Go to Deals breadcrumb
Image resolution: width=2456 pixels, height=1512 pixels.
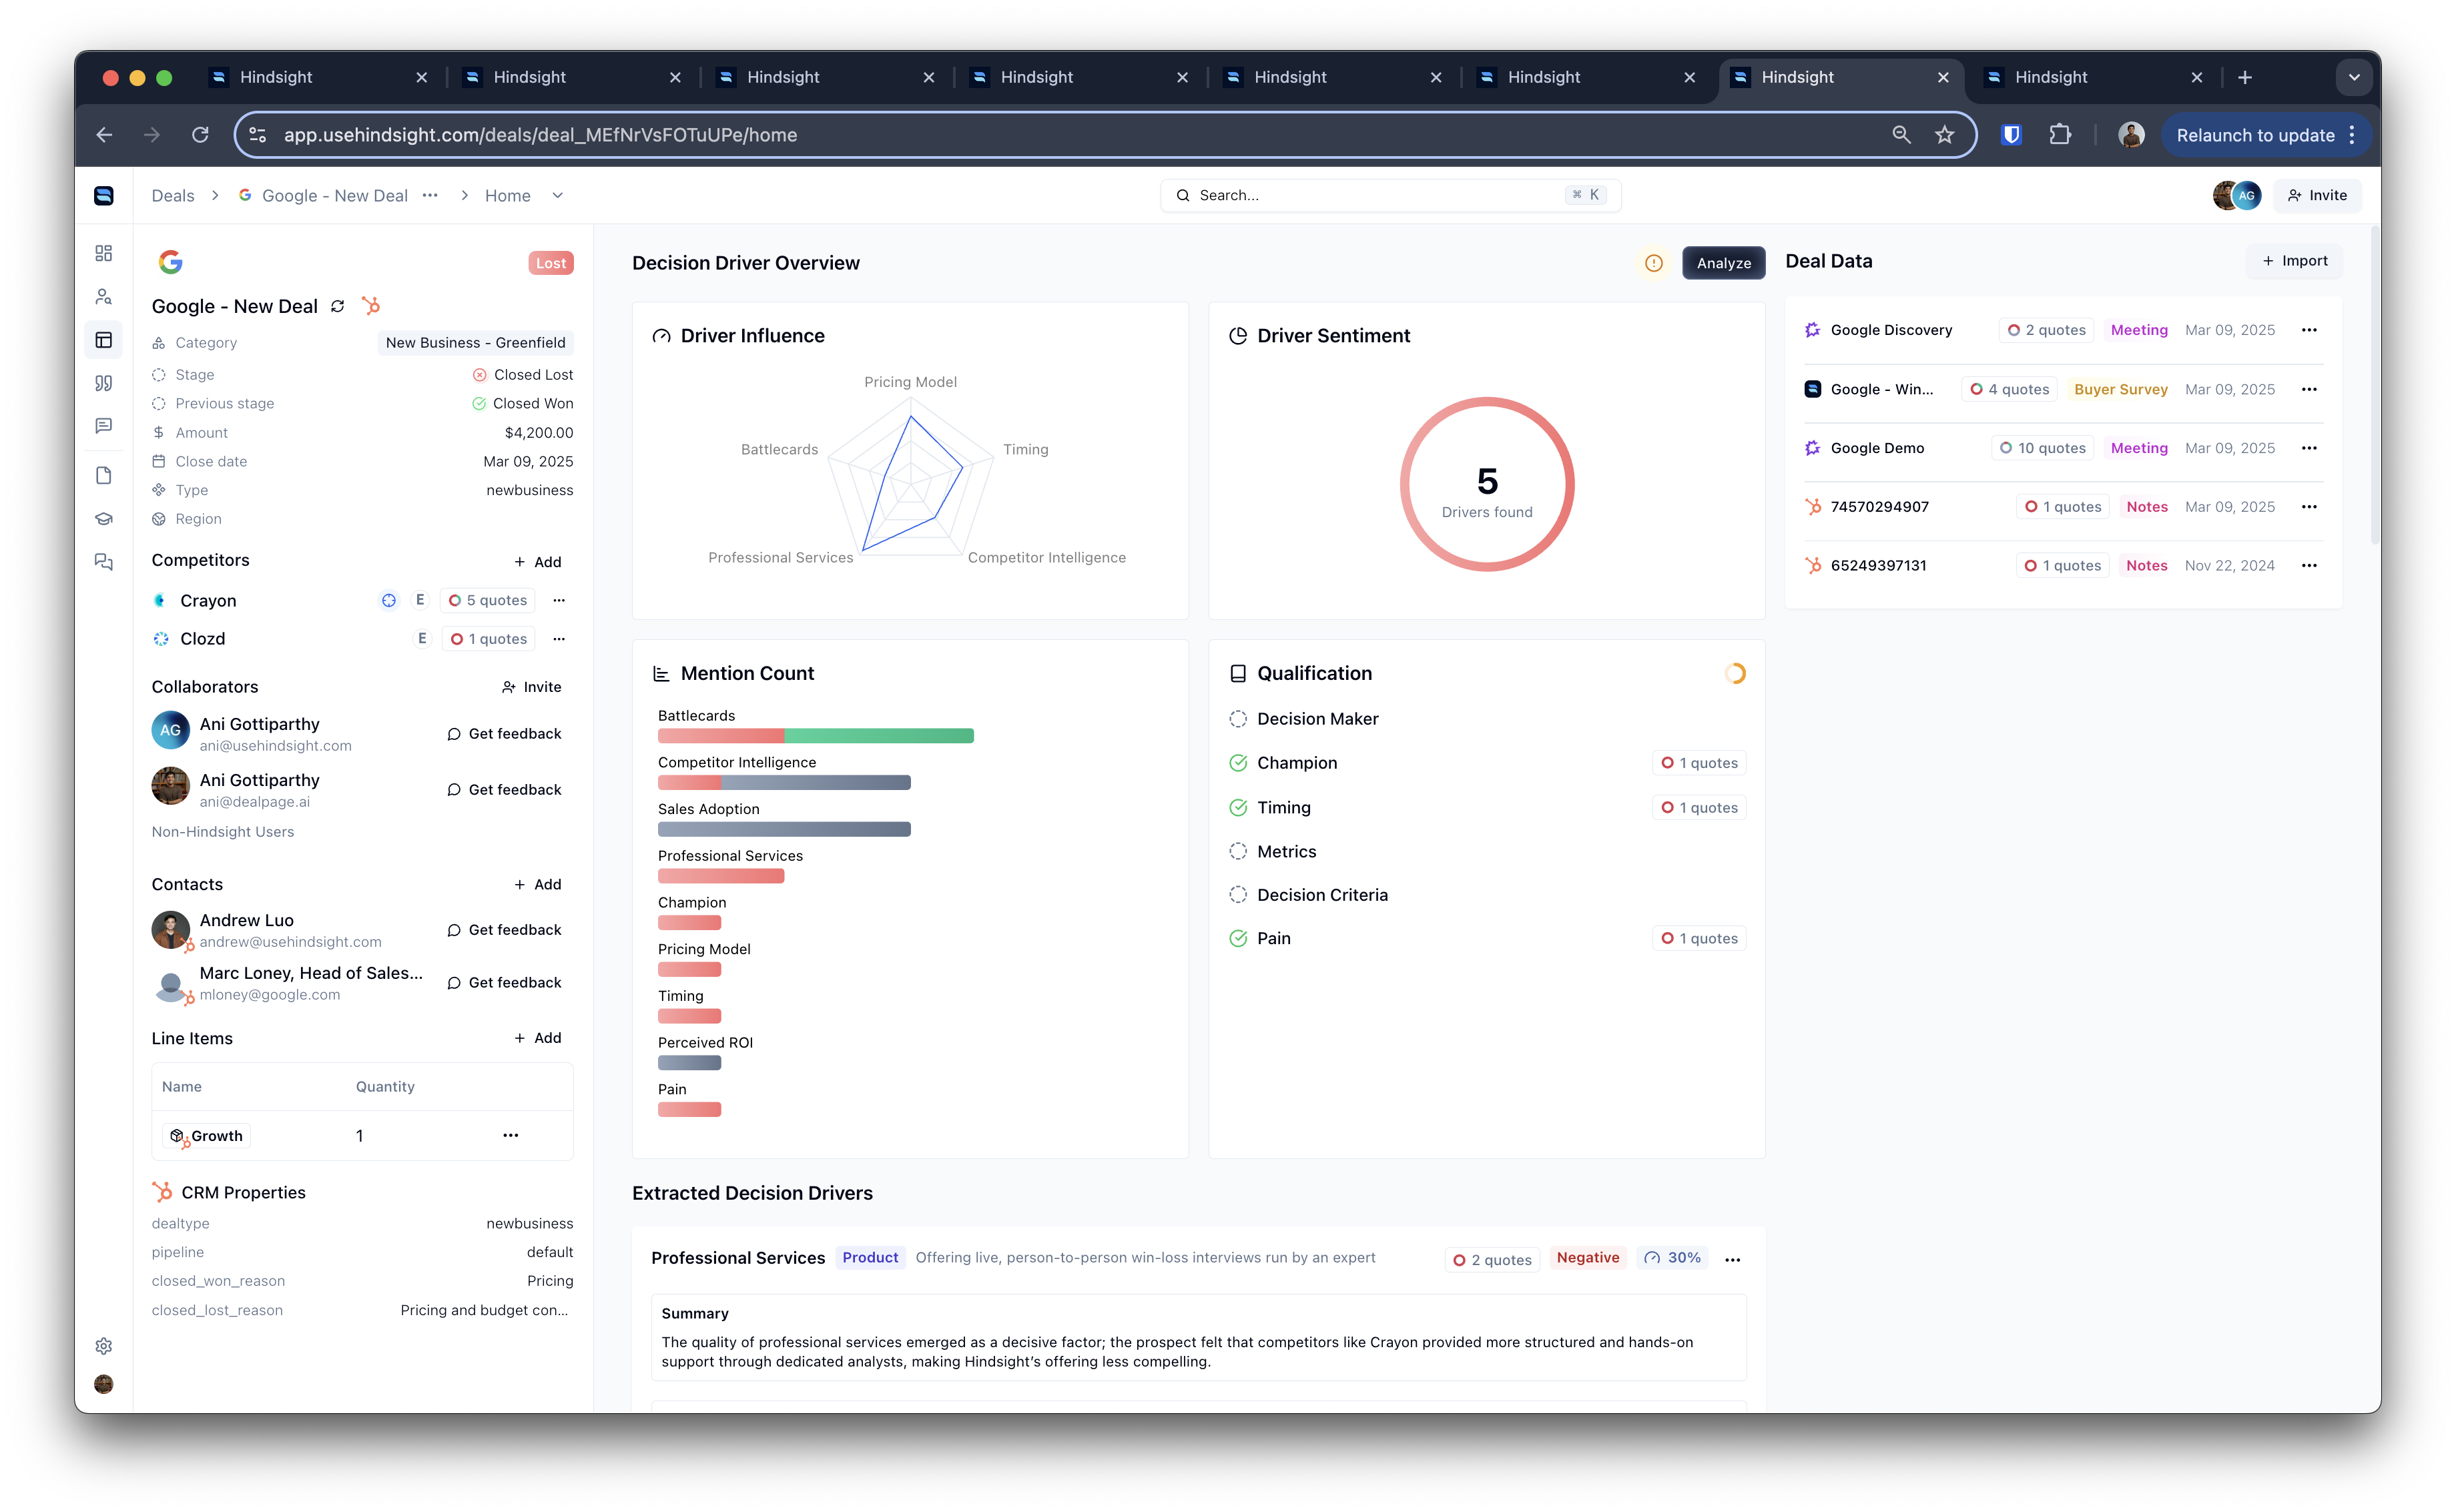pyautogui.click(x=173, y=196)
